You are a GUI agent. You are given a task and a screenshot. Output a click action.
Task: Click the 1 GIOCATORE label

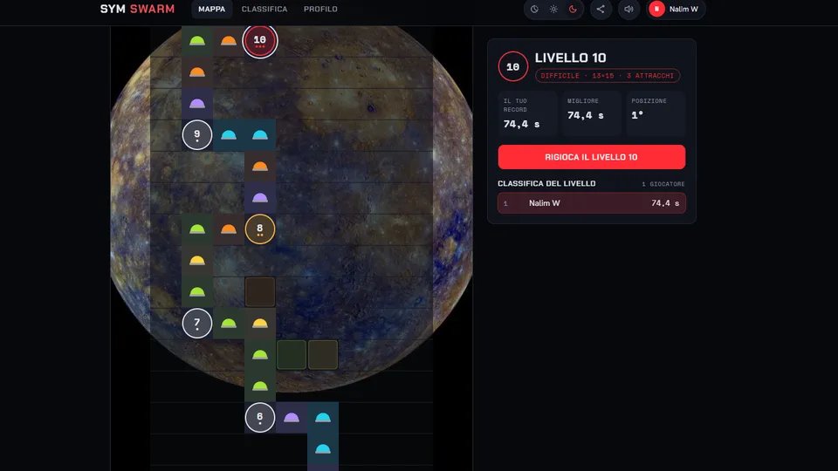663,184
